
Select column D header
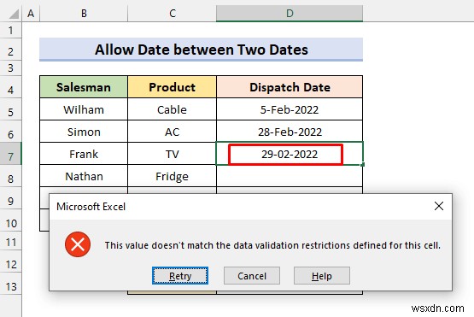(x=290, y=14)
